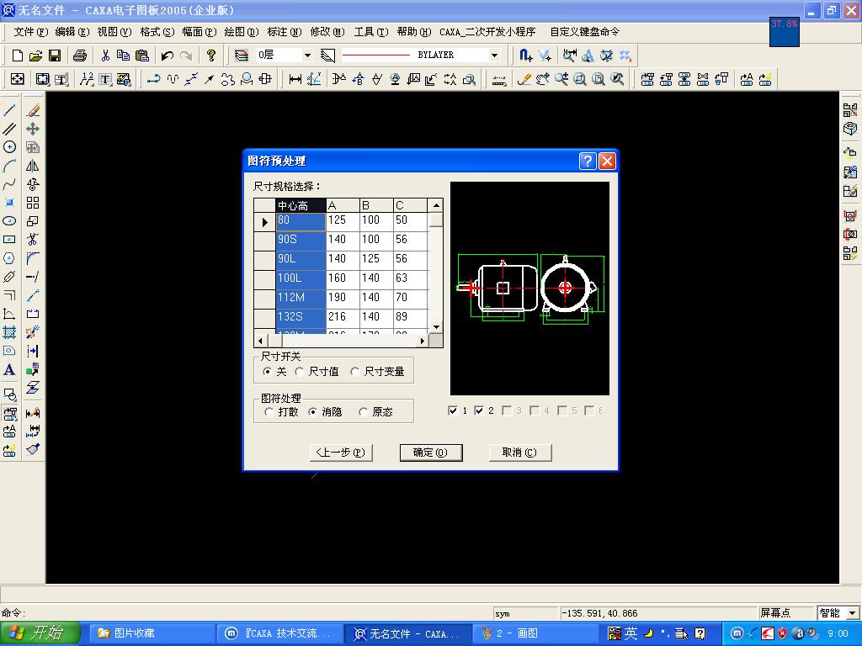
Task: Open the 编辑(E) menu
Action: 72,32
